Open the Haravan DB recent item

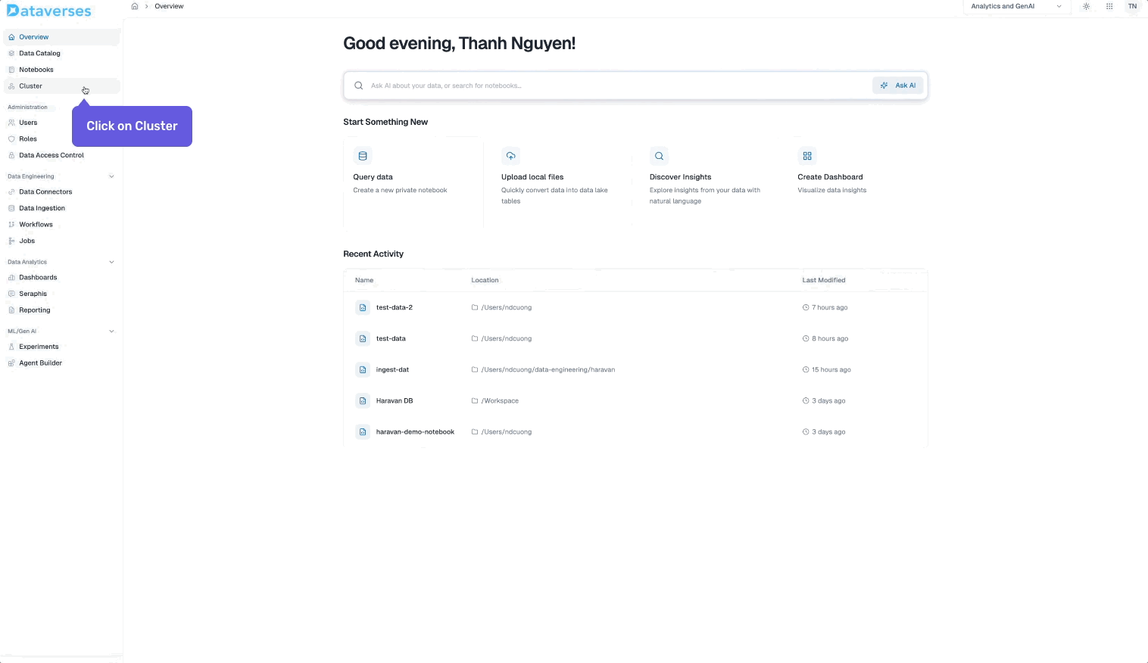[395, 401]
